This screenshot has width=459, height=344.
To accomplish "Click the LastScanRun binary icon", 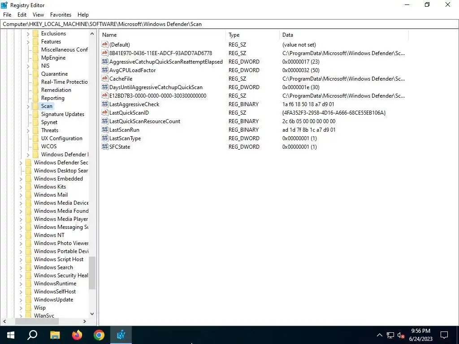I will point(105,129).
